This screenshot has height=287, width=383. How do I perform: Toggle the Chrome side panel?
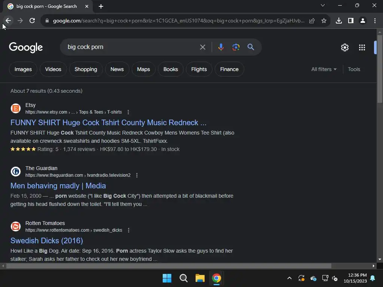(351, 21)
